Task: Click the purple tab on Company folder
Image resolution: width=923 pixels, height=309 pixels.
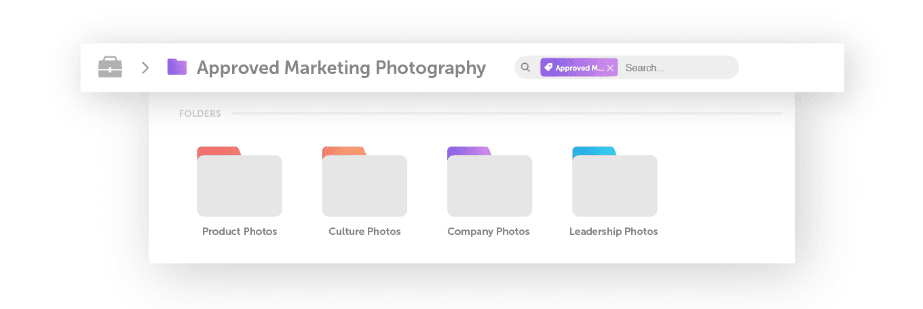Action: click(469, 151)
